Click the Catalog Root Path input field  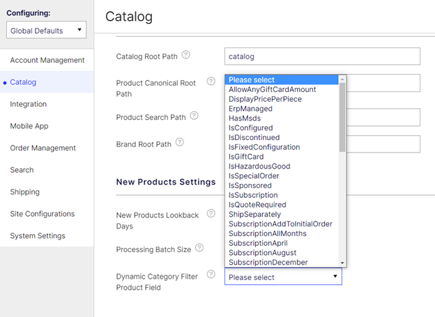tap(322, 56)
